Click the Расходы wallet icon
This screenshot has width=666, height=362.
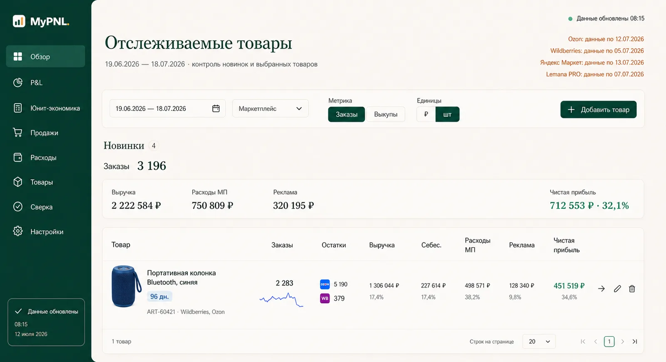pos(18,157)
